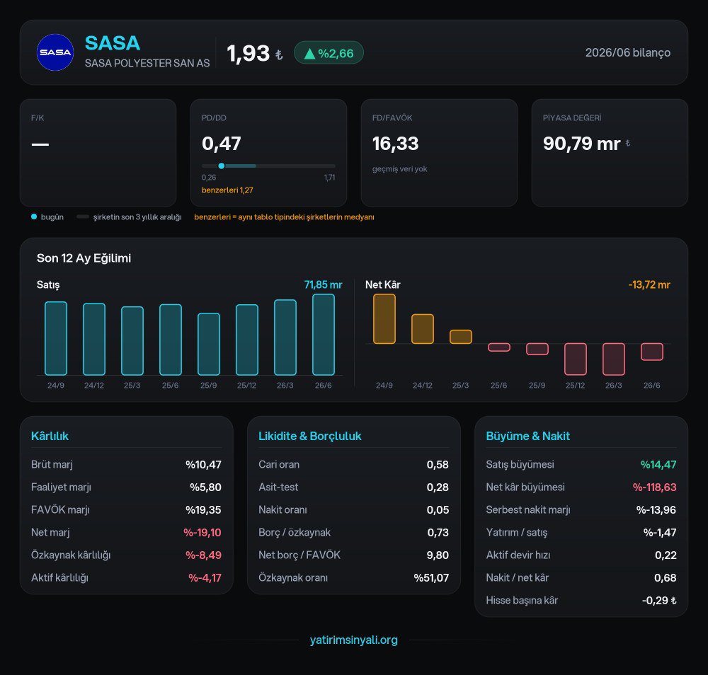Click the 'Likidite & Borçluluk' heading
The image size is (708, 675).
(310, 436)
